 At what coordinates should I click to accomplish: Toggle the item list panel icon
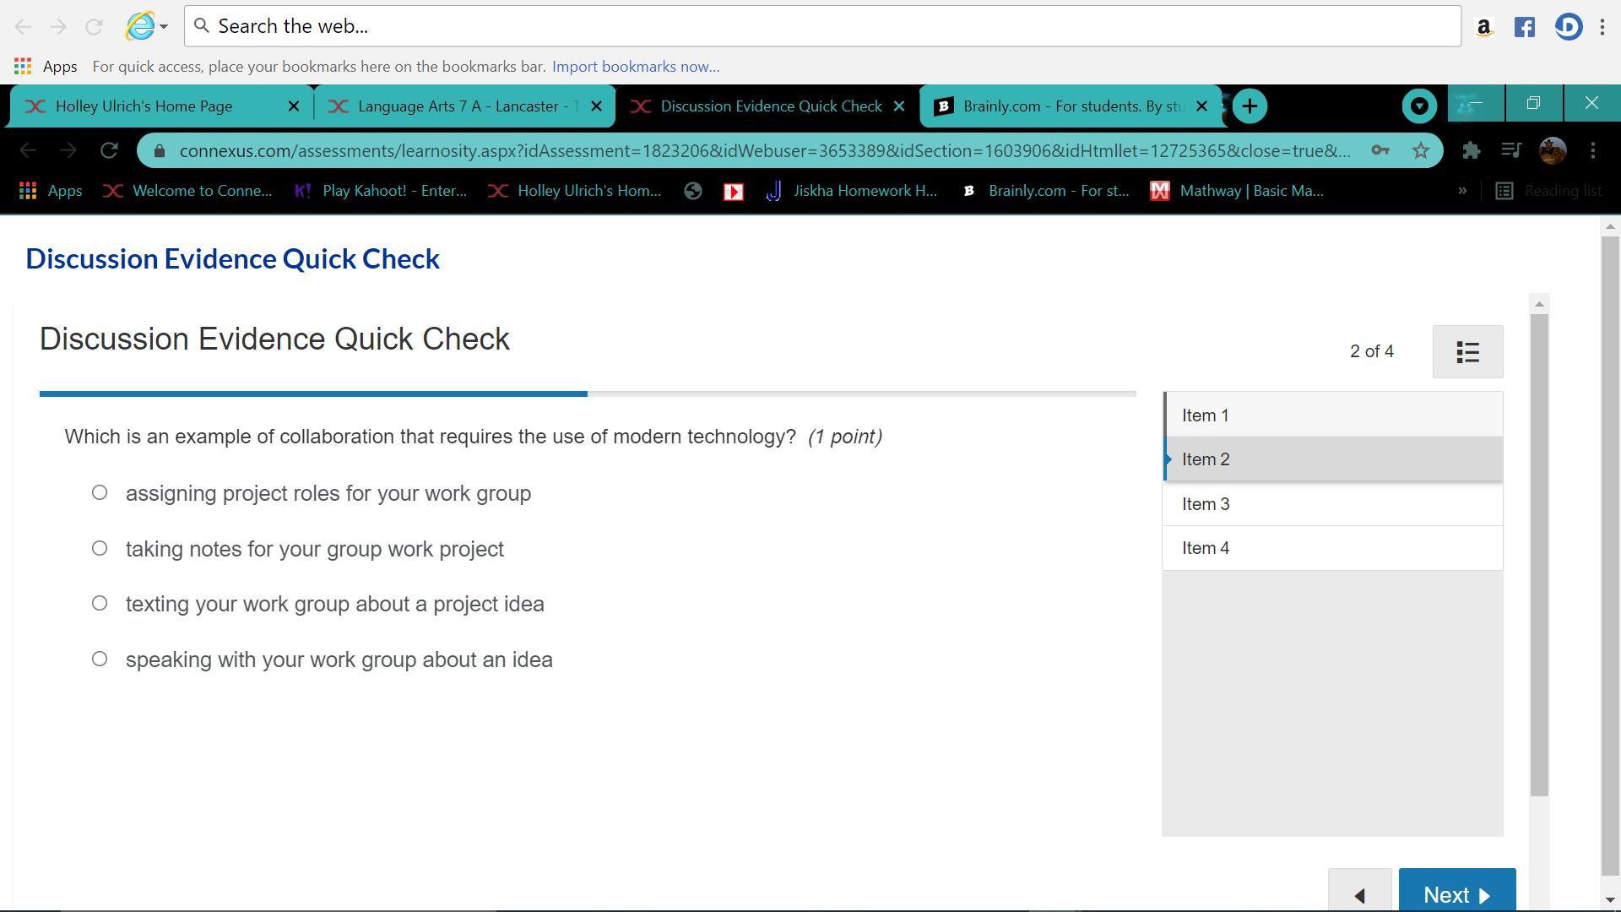pos(1467,351)
